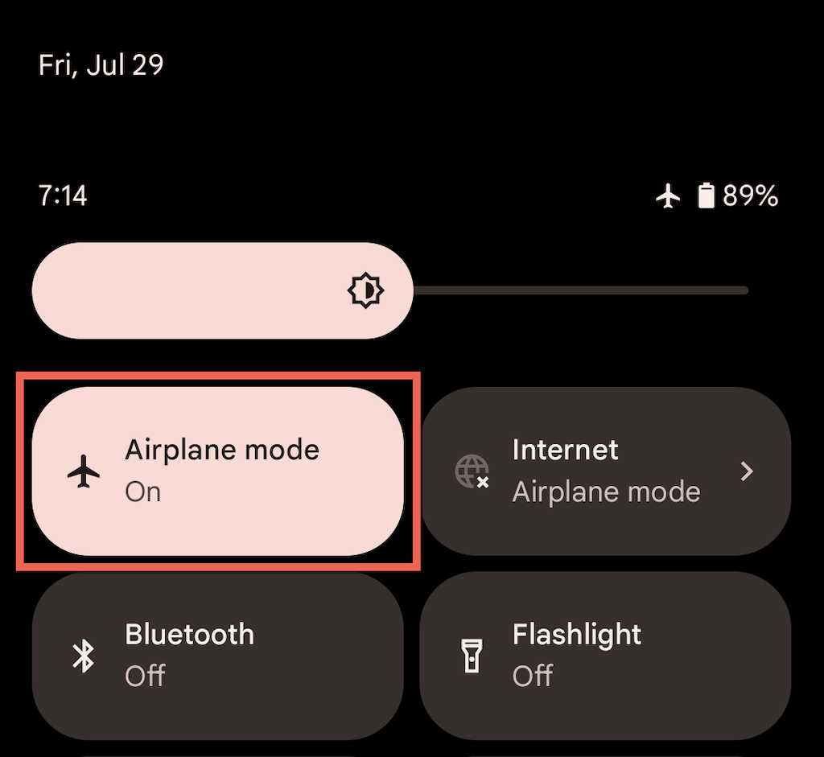824x757 pixels.
Task: Tap the globe icon in Internet tile
Action: tap(472, 471)
